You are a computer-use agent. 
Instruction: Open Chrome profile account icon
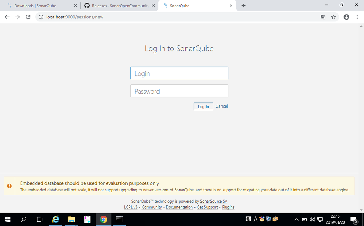click(x=346, y=17)
